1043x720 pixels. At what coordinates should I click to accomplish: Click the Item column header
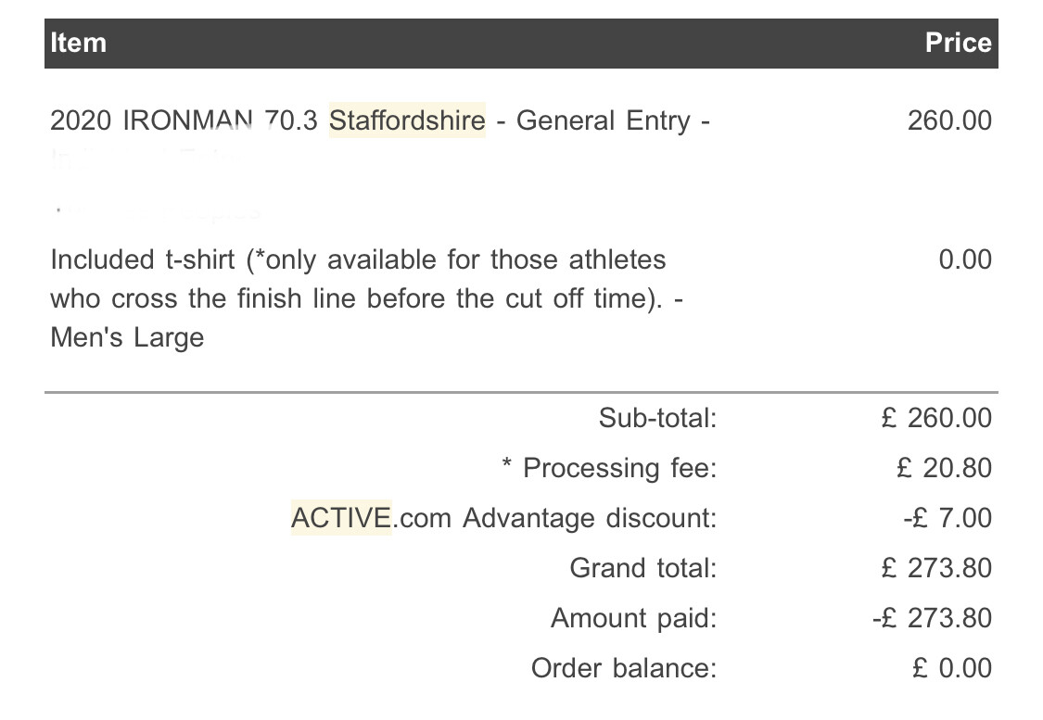pos(79,44)
